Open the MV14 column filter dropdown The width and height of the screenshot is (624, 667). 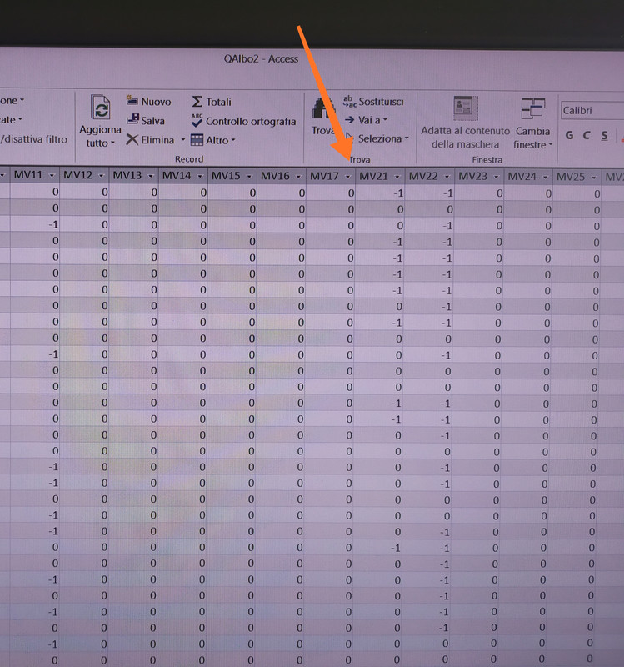(x=200, y=176)
